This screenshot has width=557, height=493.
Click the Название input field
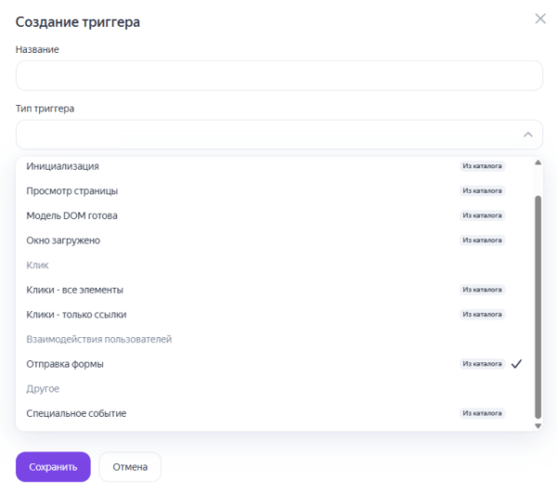pos(278,75)
